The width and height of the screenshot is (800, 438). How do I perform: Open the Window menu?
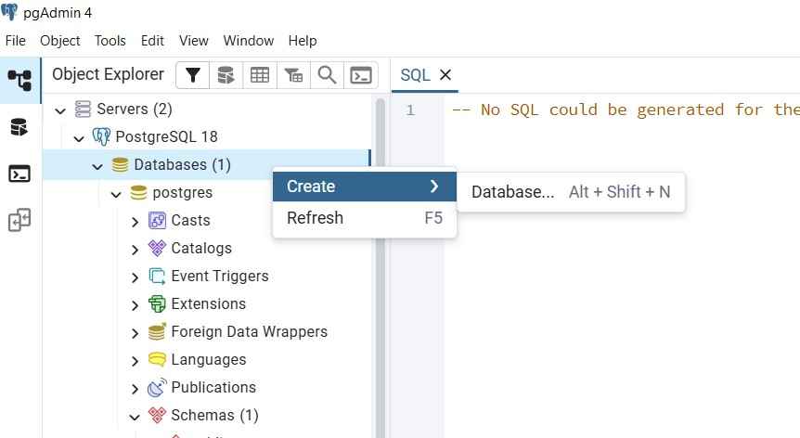pyautogui.click(x=249, y=41)
